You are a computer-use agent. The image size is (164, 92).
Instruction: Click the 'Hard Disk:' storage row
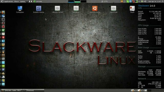pos(149,75)
